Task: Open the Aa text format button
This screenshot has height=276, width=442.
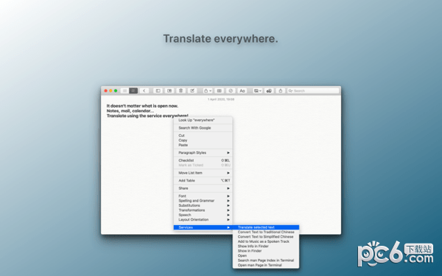Action: click(242, 91)
